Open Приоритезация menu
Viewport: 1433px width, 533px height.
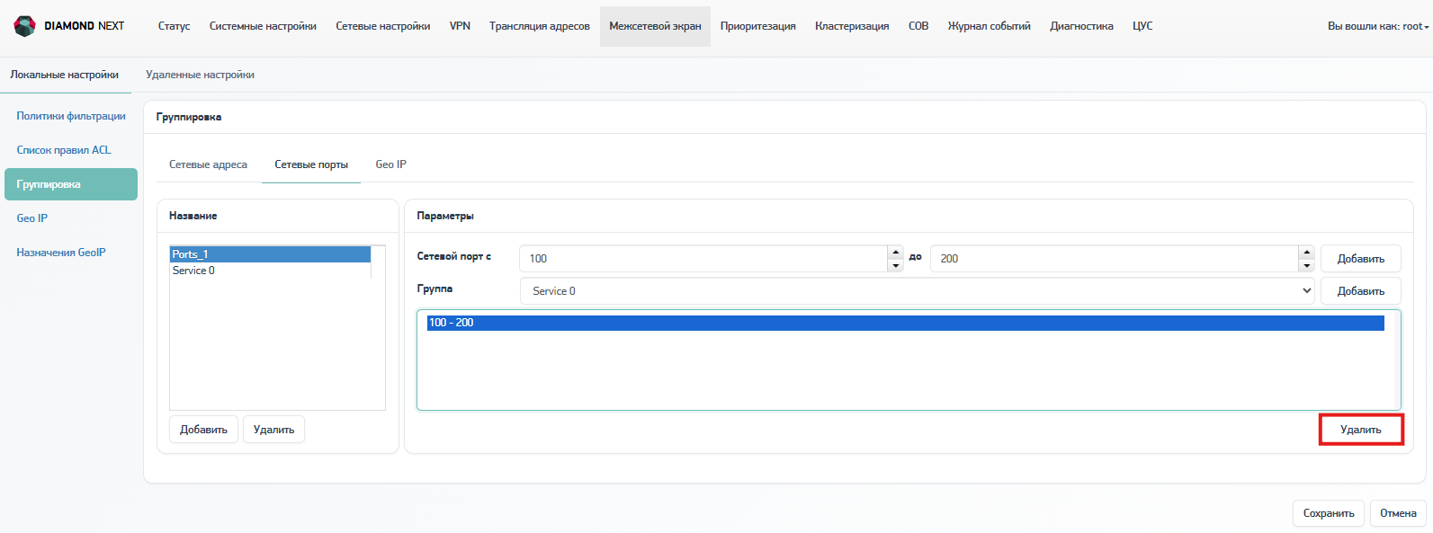[758, 26]
